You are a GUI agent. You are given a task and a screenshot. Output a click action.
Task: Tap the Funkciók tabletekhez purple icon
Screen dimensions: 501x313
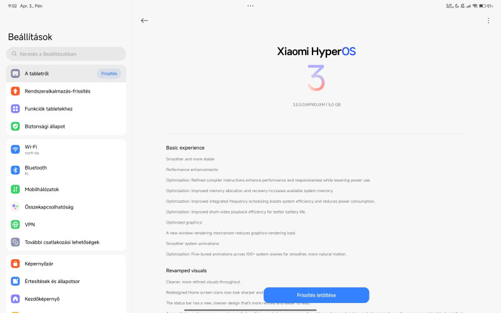(x=15, y=108)
